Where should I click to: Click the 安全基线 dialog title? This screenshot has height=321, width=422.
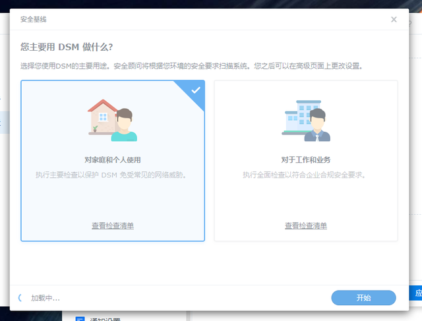[34, 19]
